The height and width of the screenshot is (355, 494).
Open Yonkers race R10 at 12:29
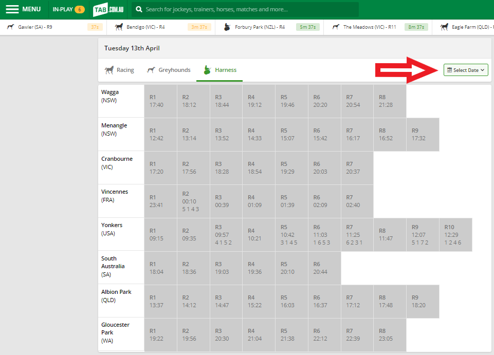[x=455, y=234]
